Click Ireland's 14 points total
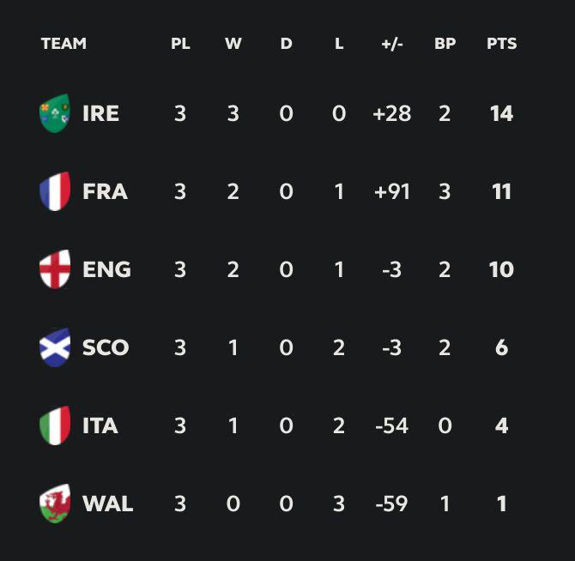 coord(502,113)
